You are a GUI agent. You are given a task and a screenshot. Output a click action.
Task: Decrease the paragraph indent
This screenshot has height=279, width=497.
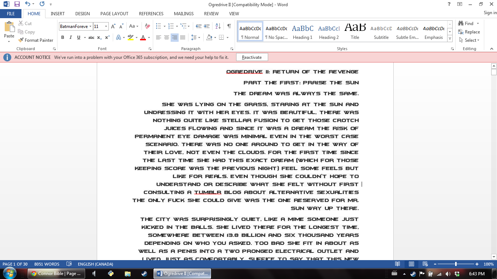[x=199, y=26]
